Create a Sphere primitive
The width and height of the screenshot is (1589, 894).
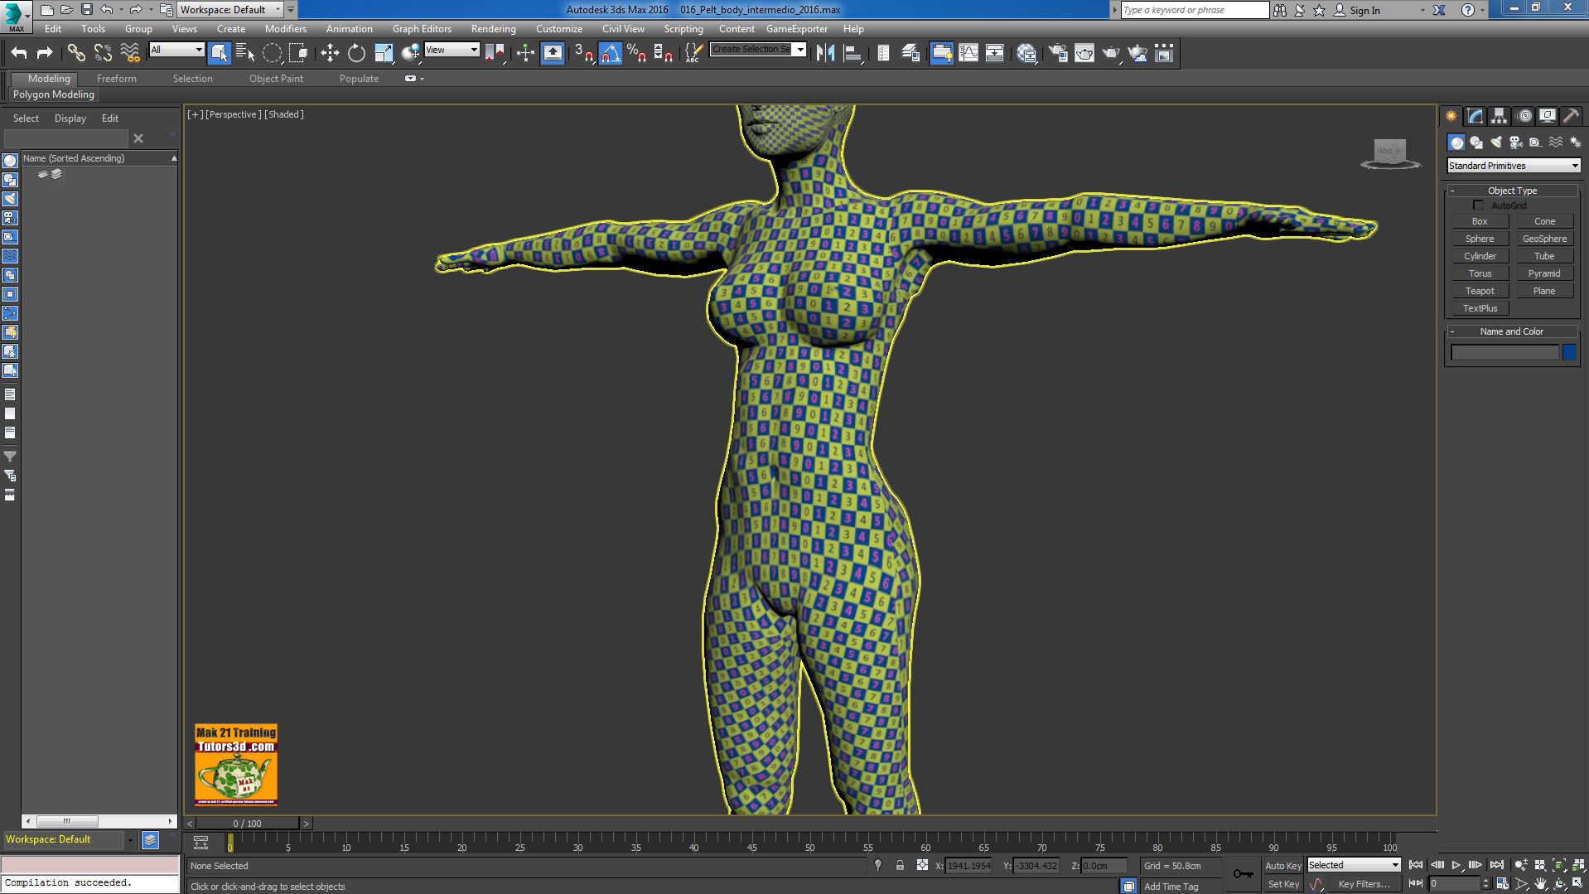1480,239
